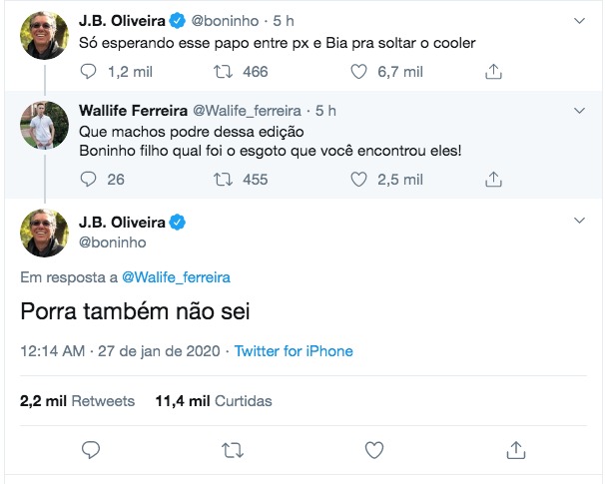Open the @Walife_ferreira mention link in reply line
The height and width of the screenshot is (484, 605).
tap(176, 276)
